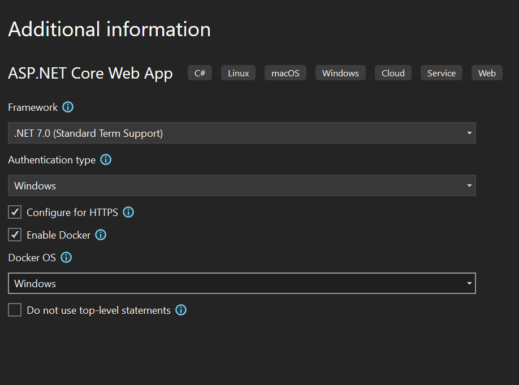Uncheck the Configure for HTTPS checkbox
The image size is (519, 385).
(x=15, y=212)
